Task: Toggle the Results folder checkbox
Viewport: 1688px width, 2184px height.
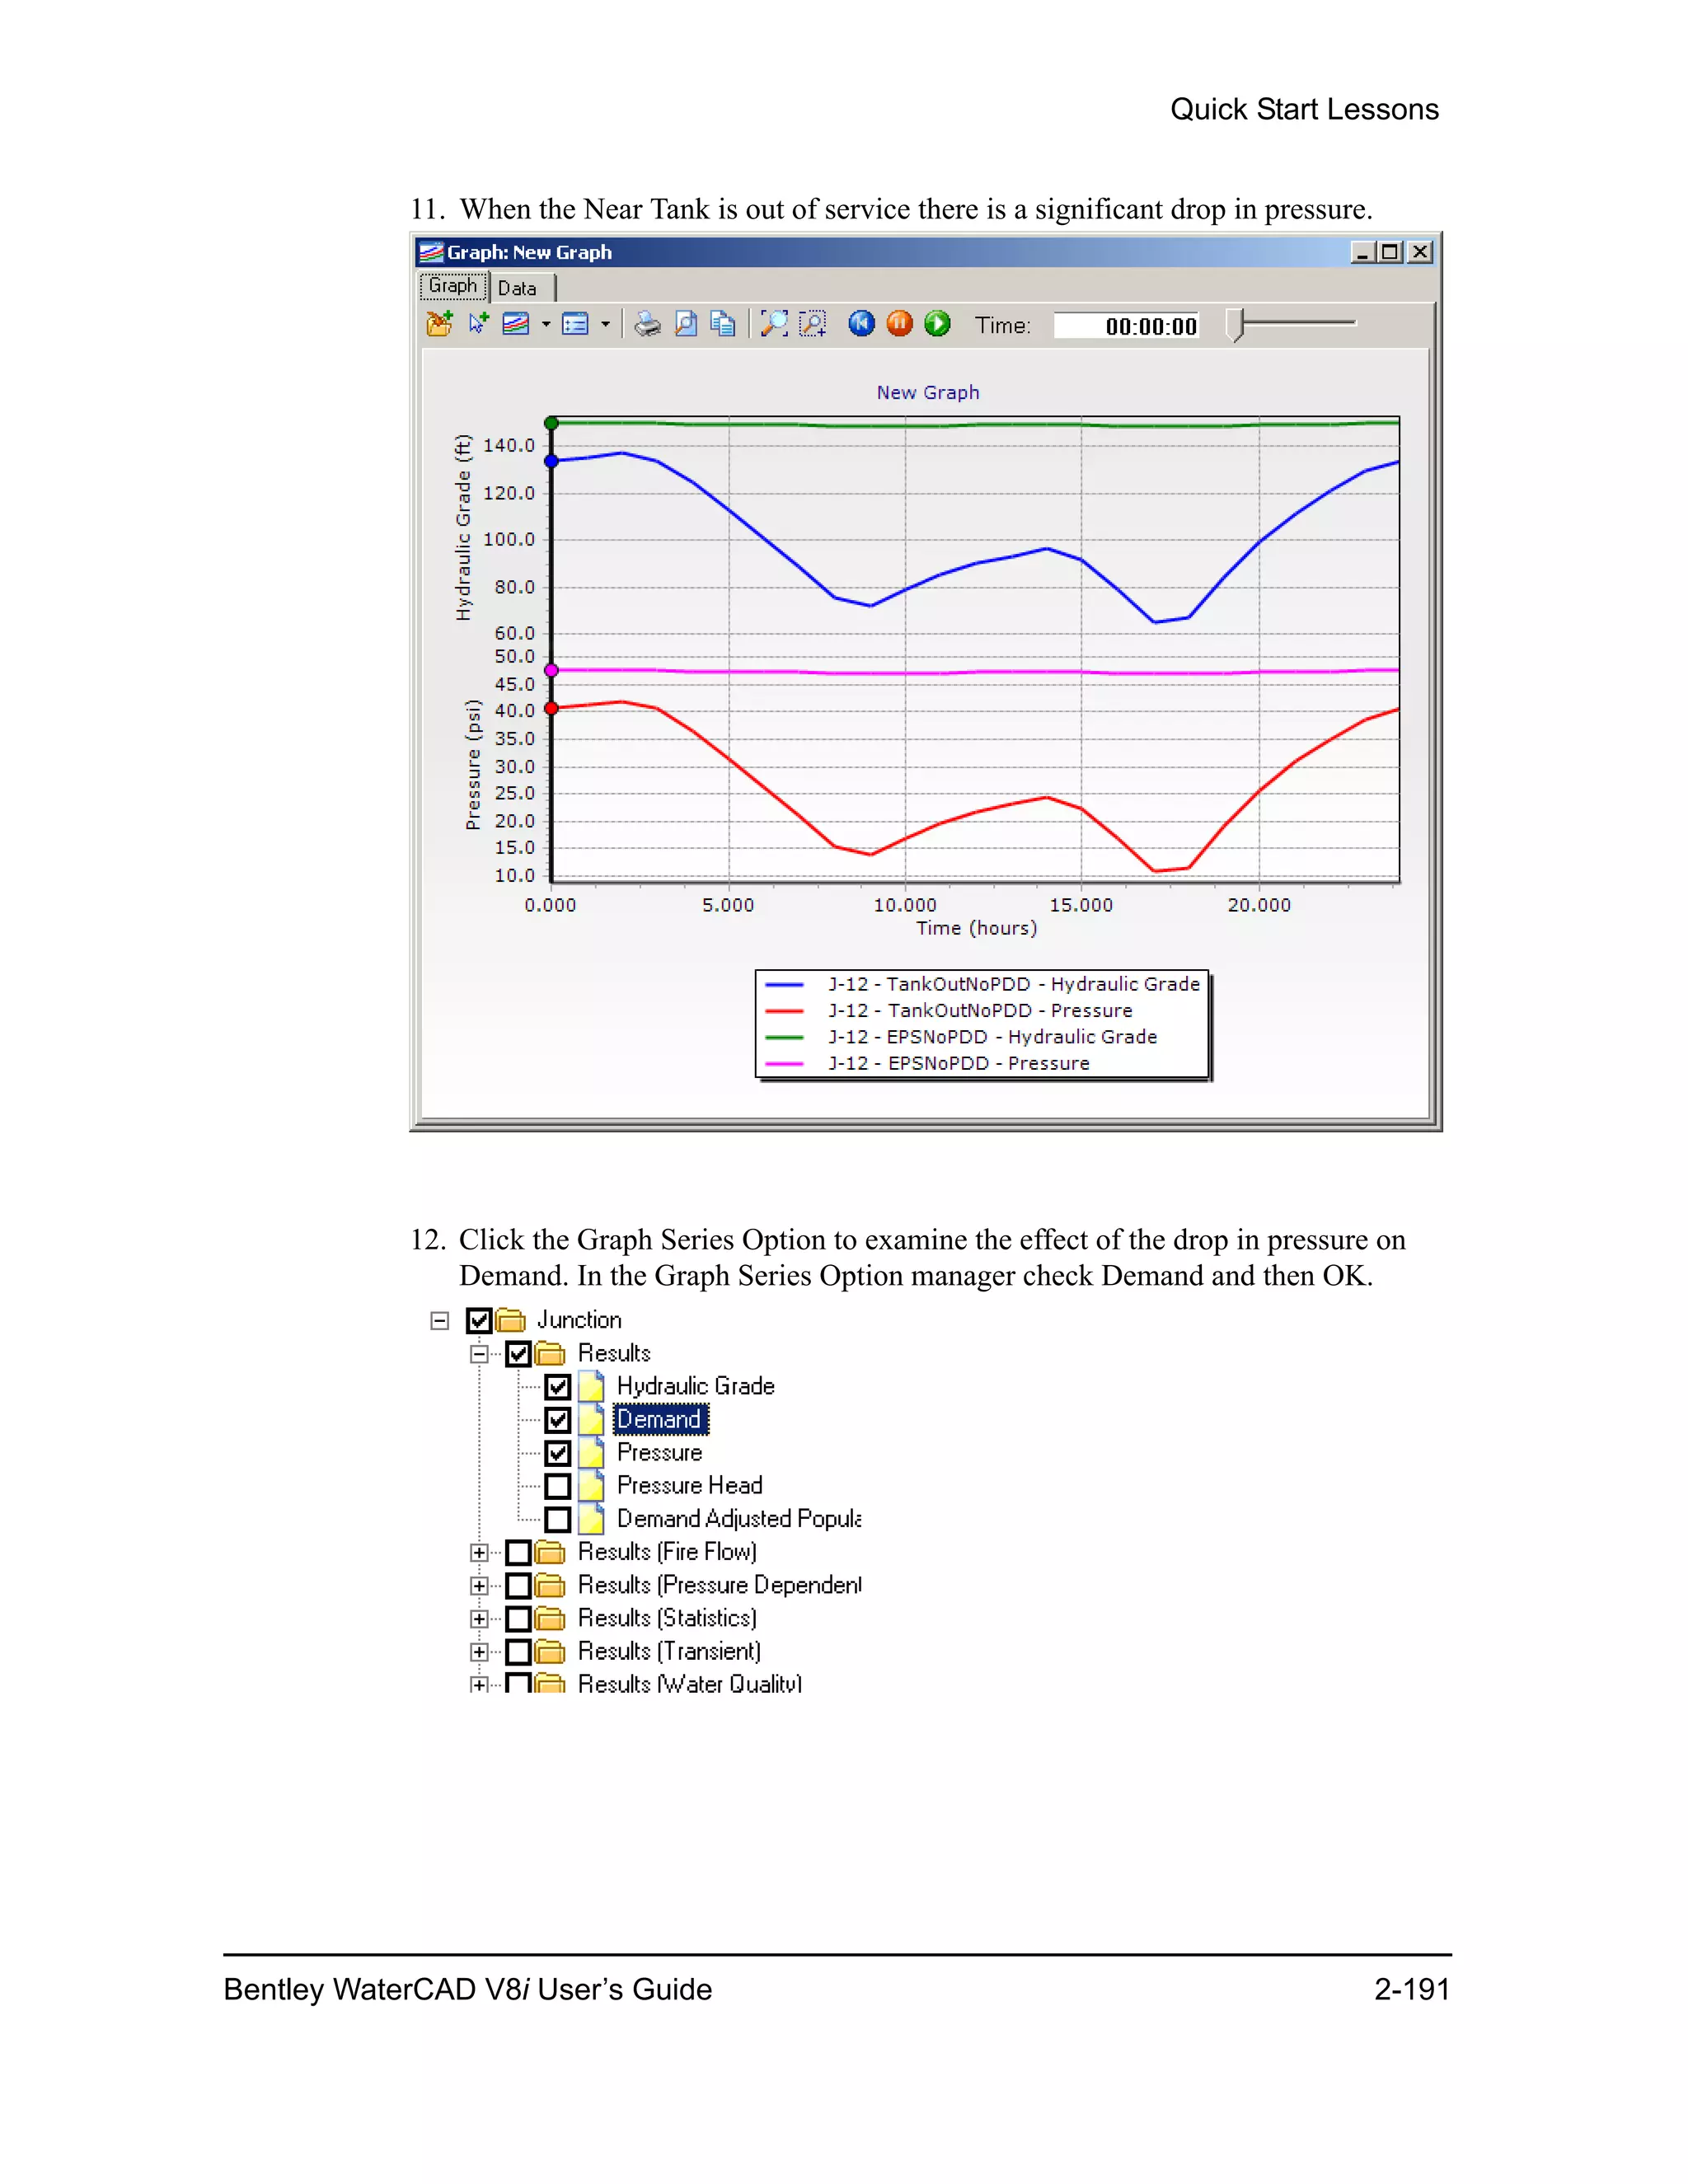Action: click(518, 1354)
